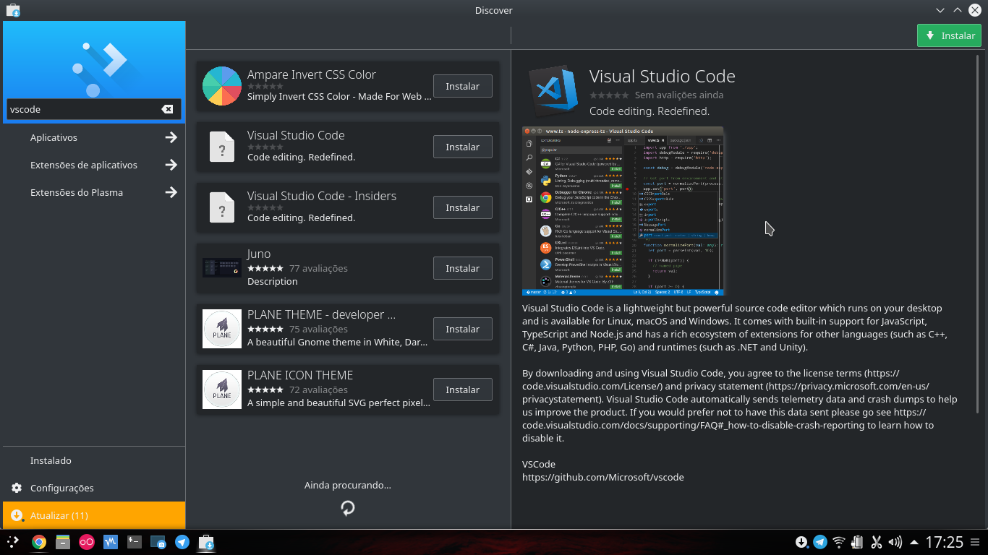Open the screenshot tool taskbar icon

(x=158, y=541)
